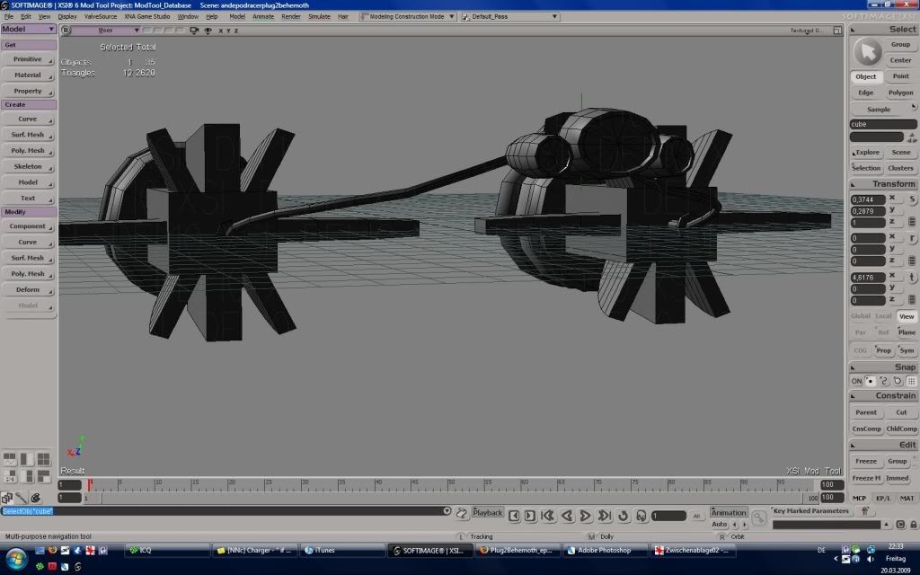Toggle snap to grid icon
920x575 pixels.
911,381
